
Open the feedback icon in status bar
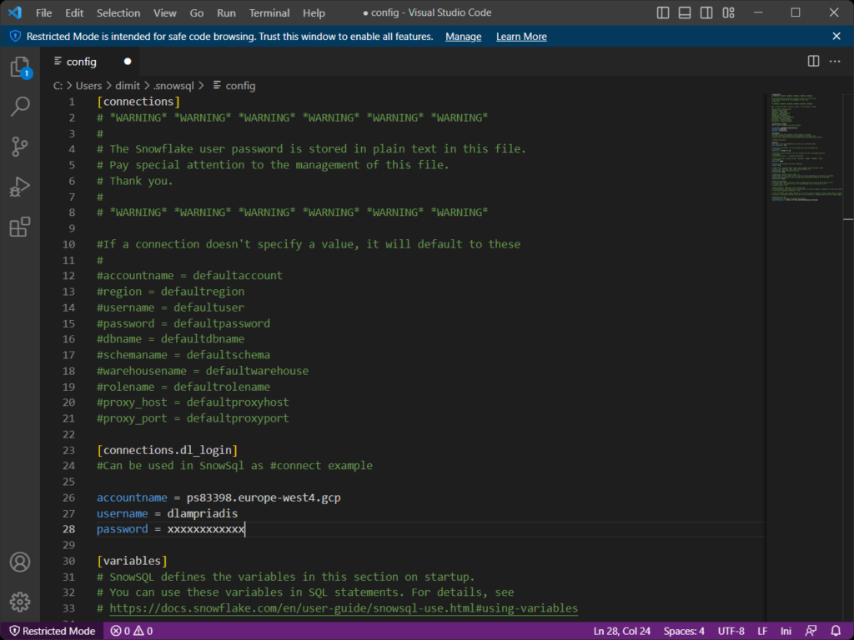pyautogui.click(x=811, y=631)
